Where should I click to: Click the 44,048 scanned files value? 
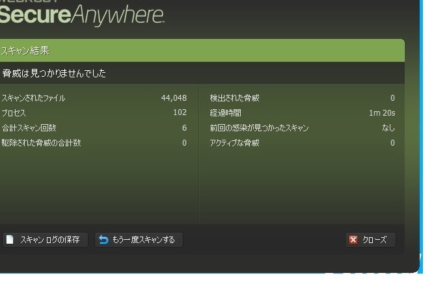pos(174,98)
